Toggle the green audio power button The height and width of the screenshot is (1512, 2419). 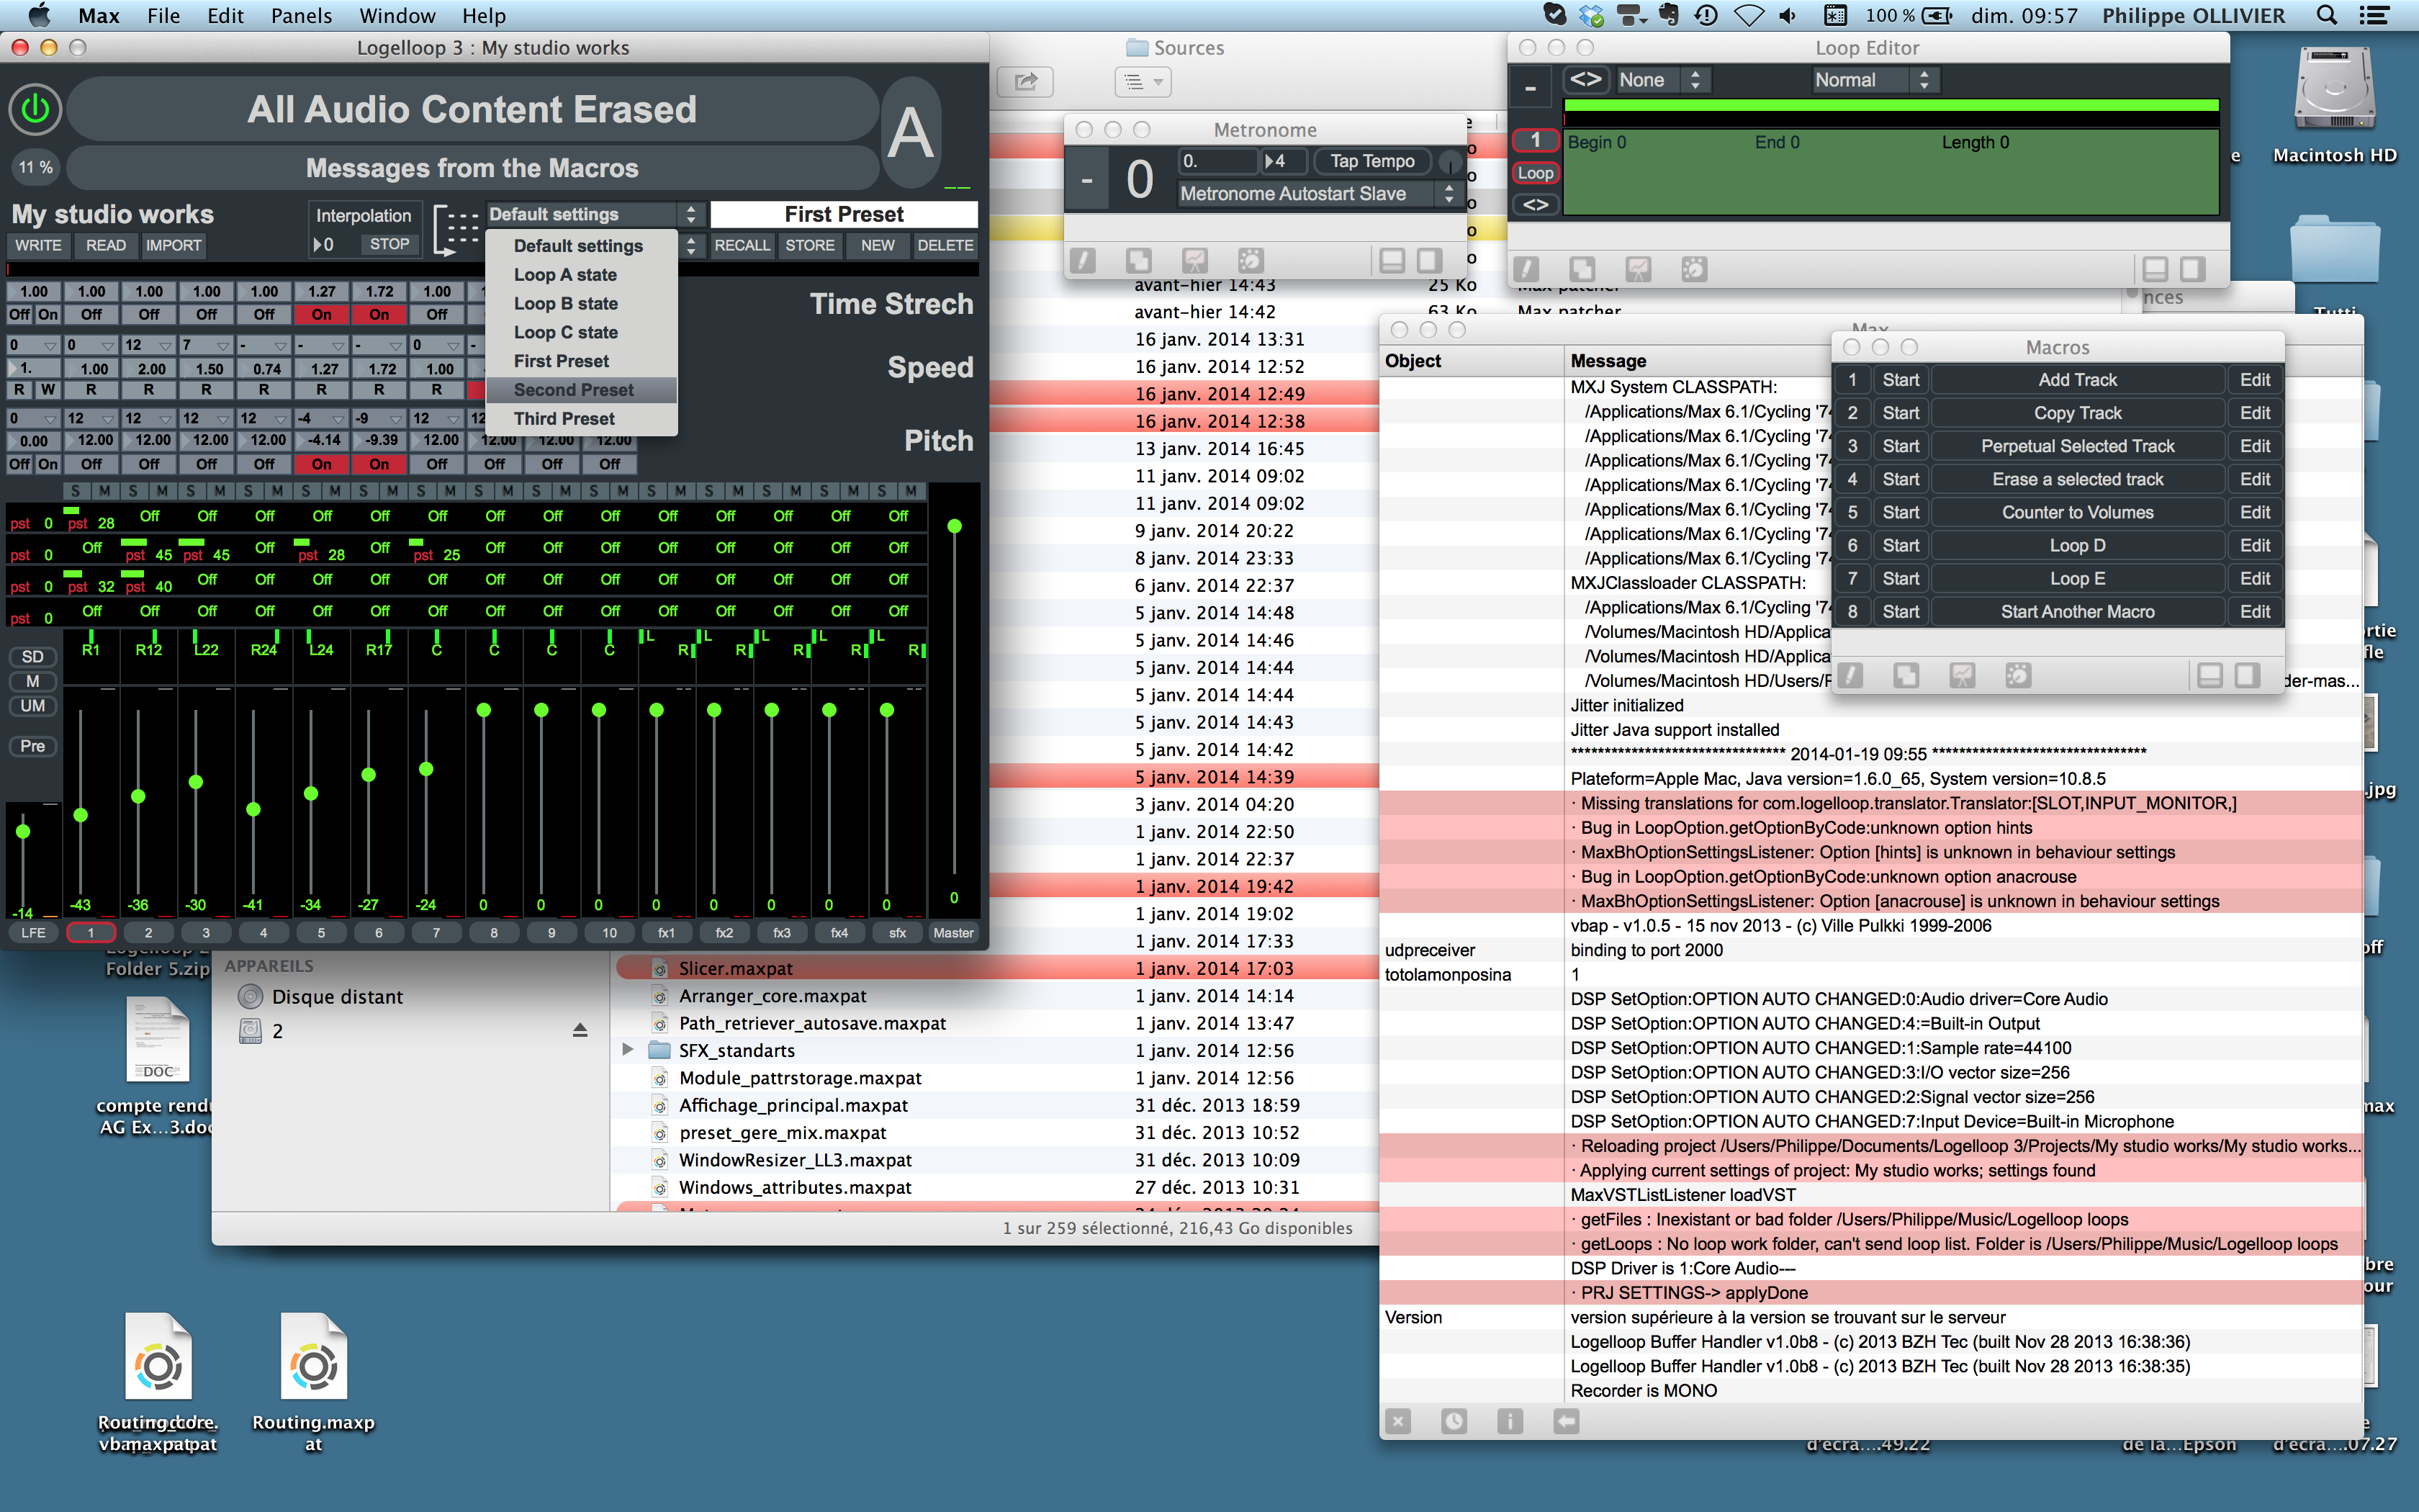click(35, 109)
